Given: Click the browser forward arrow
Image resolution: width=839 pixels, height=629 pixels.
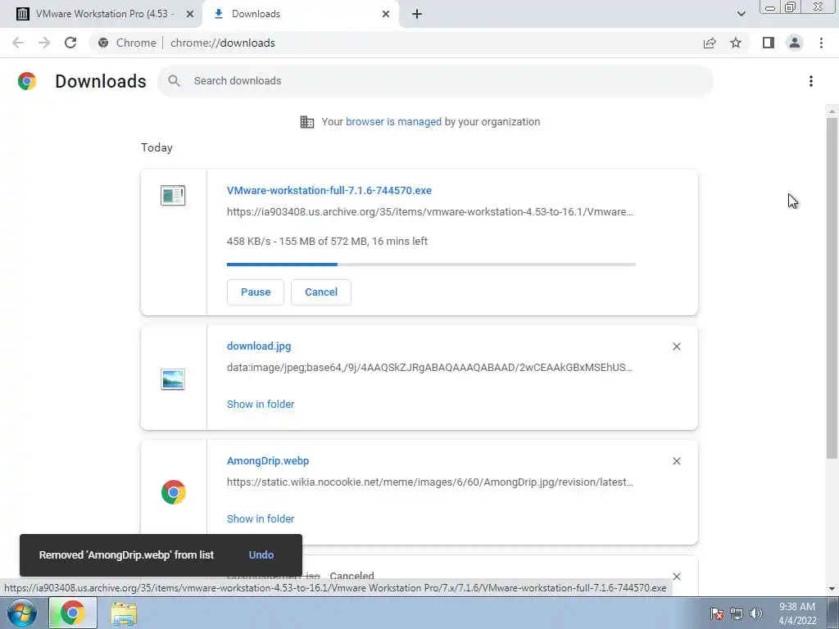Looking at the screenshot, I should click(x=44, y=43).
